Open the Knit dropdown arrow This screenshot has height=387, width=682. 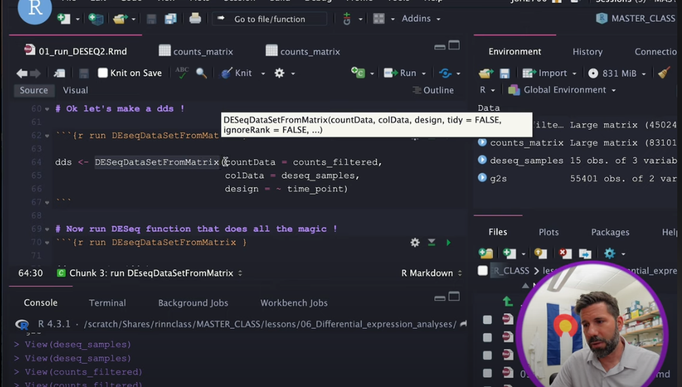tap(263, 73)
